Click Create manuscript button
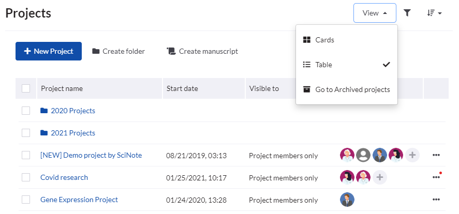The image size is (459, 214). 202,51
